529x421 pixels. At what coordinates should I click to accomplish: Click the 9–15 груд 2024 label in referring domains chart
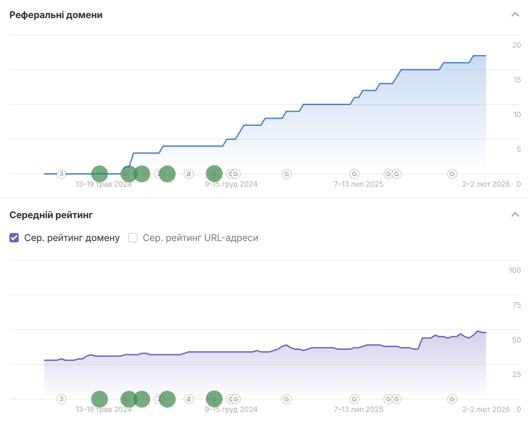pos(231,184)
